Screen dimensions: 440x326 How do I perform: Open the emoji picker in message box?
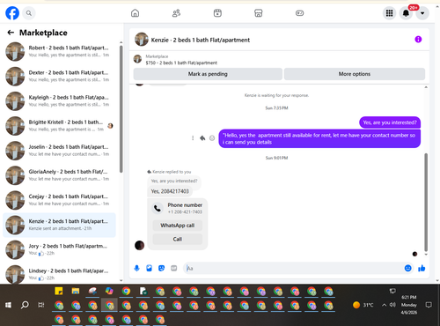[x=407, y=268]
